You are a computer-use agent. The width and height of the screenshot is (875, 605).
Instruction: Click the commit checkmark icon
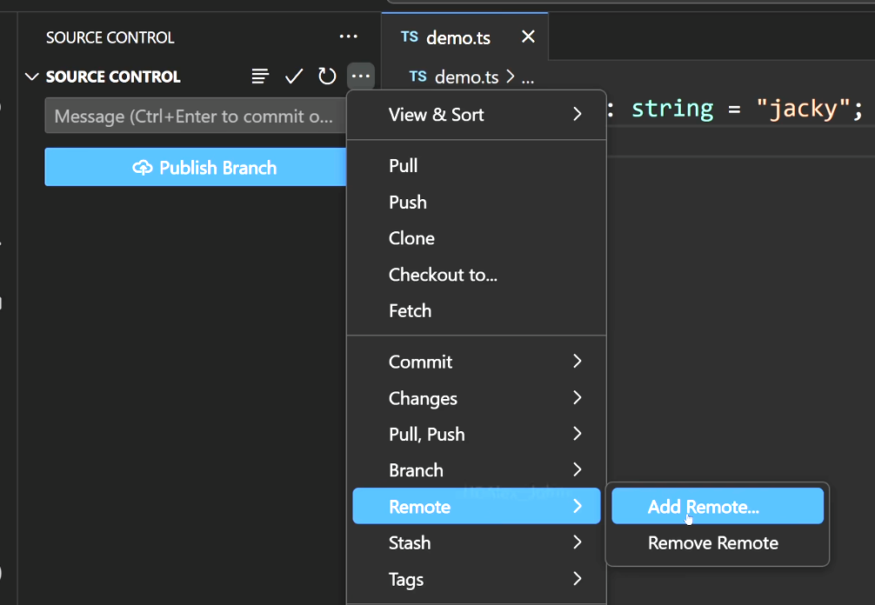(x=294, y=76)
